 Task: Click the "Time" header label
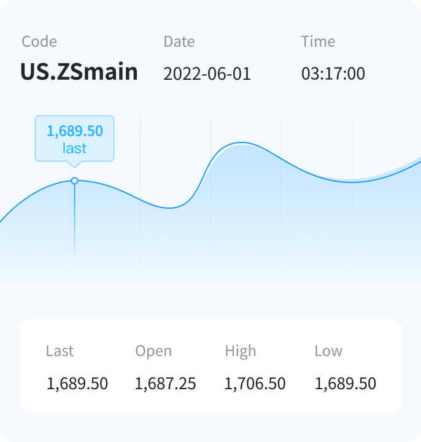pos(318,42)
